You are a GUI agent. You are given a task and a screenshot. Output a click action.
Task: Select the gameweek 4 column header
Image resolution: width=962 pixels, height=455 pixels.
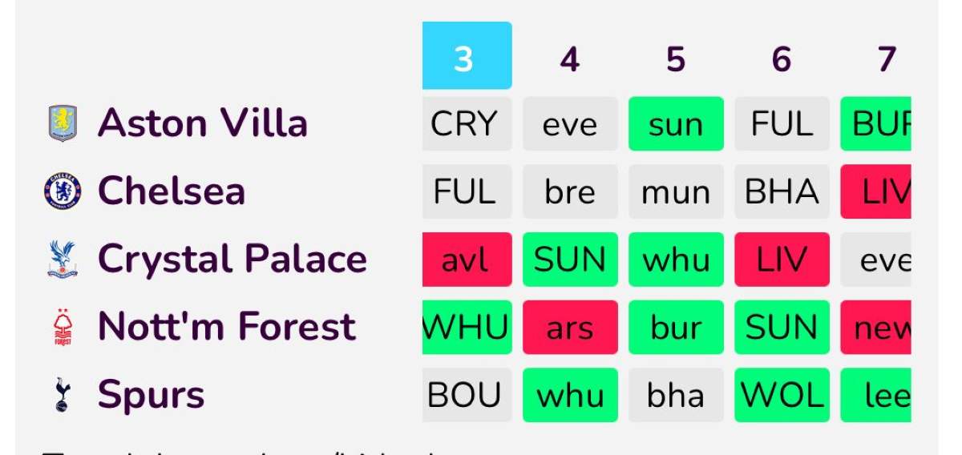[x=570, y=59]
